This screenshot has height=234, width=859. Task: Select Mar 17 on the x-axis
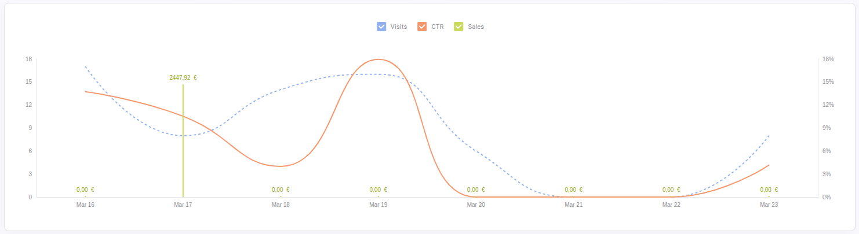point(183,205)
